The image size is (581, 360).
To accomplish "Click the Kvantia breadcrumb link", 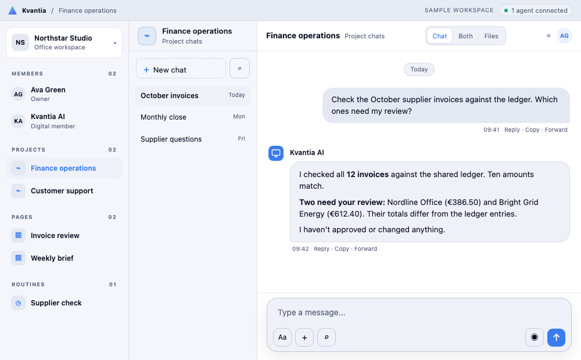I will tap(34, 10).
